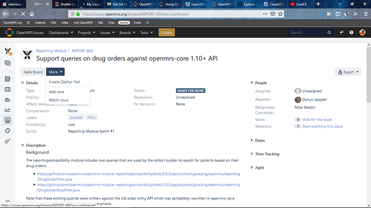371x208 pixels.
Task: Open the DrugOrderFilter.java GitHub link
Action: 138,176
